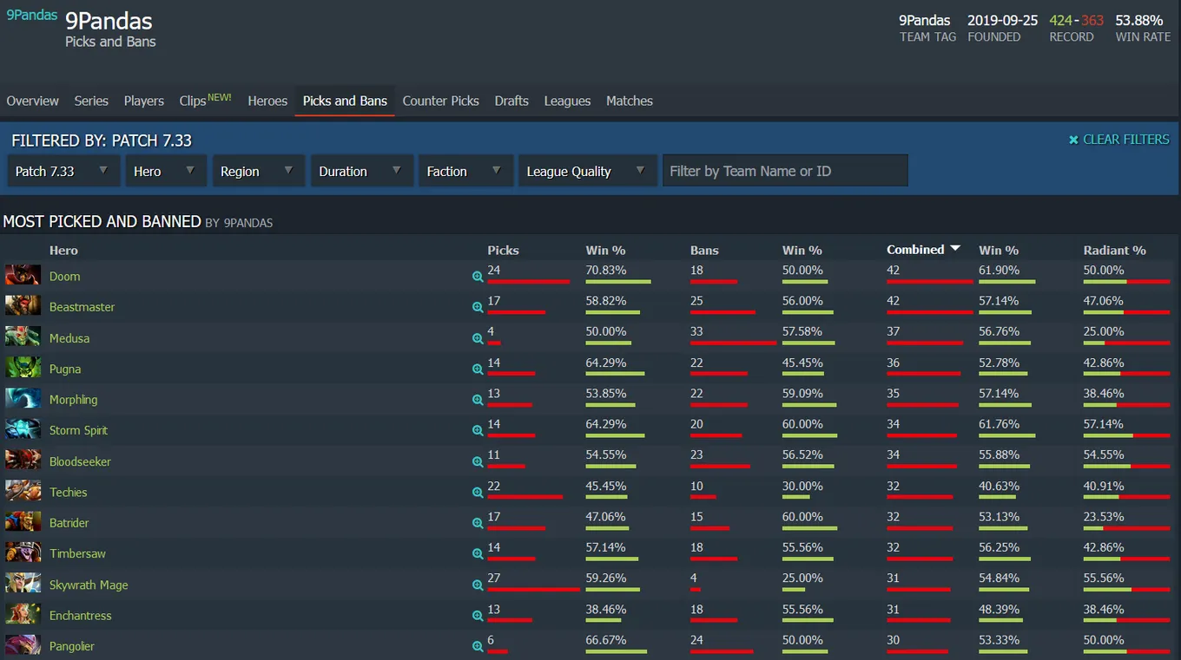Sort table by Bans column
The height and width of the screenshot is (660, 1181).
pyautogui.click(x=704, y=250)
